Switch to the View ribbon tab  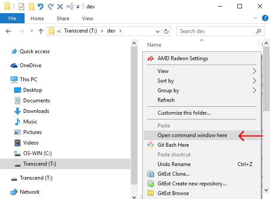coord(87,18)
